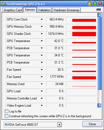Image resolution: width=104 pixels, height=130 pixels.
Task: Click the red close window button
Action: point(100,4)
